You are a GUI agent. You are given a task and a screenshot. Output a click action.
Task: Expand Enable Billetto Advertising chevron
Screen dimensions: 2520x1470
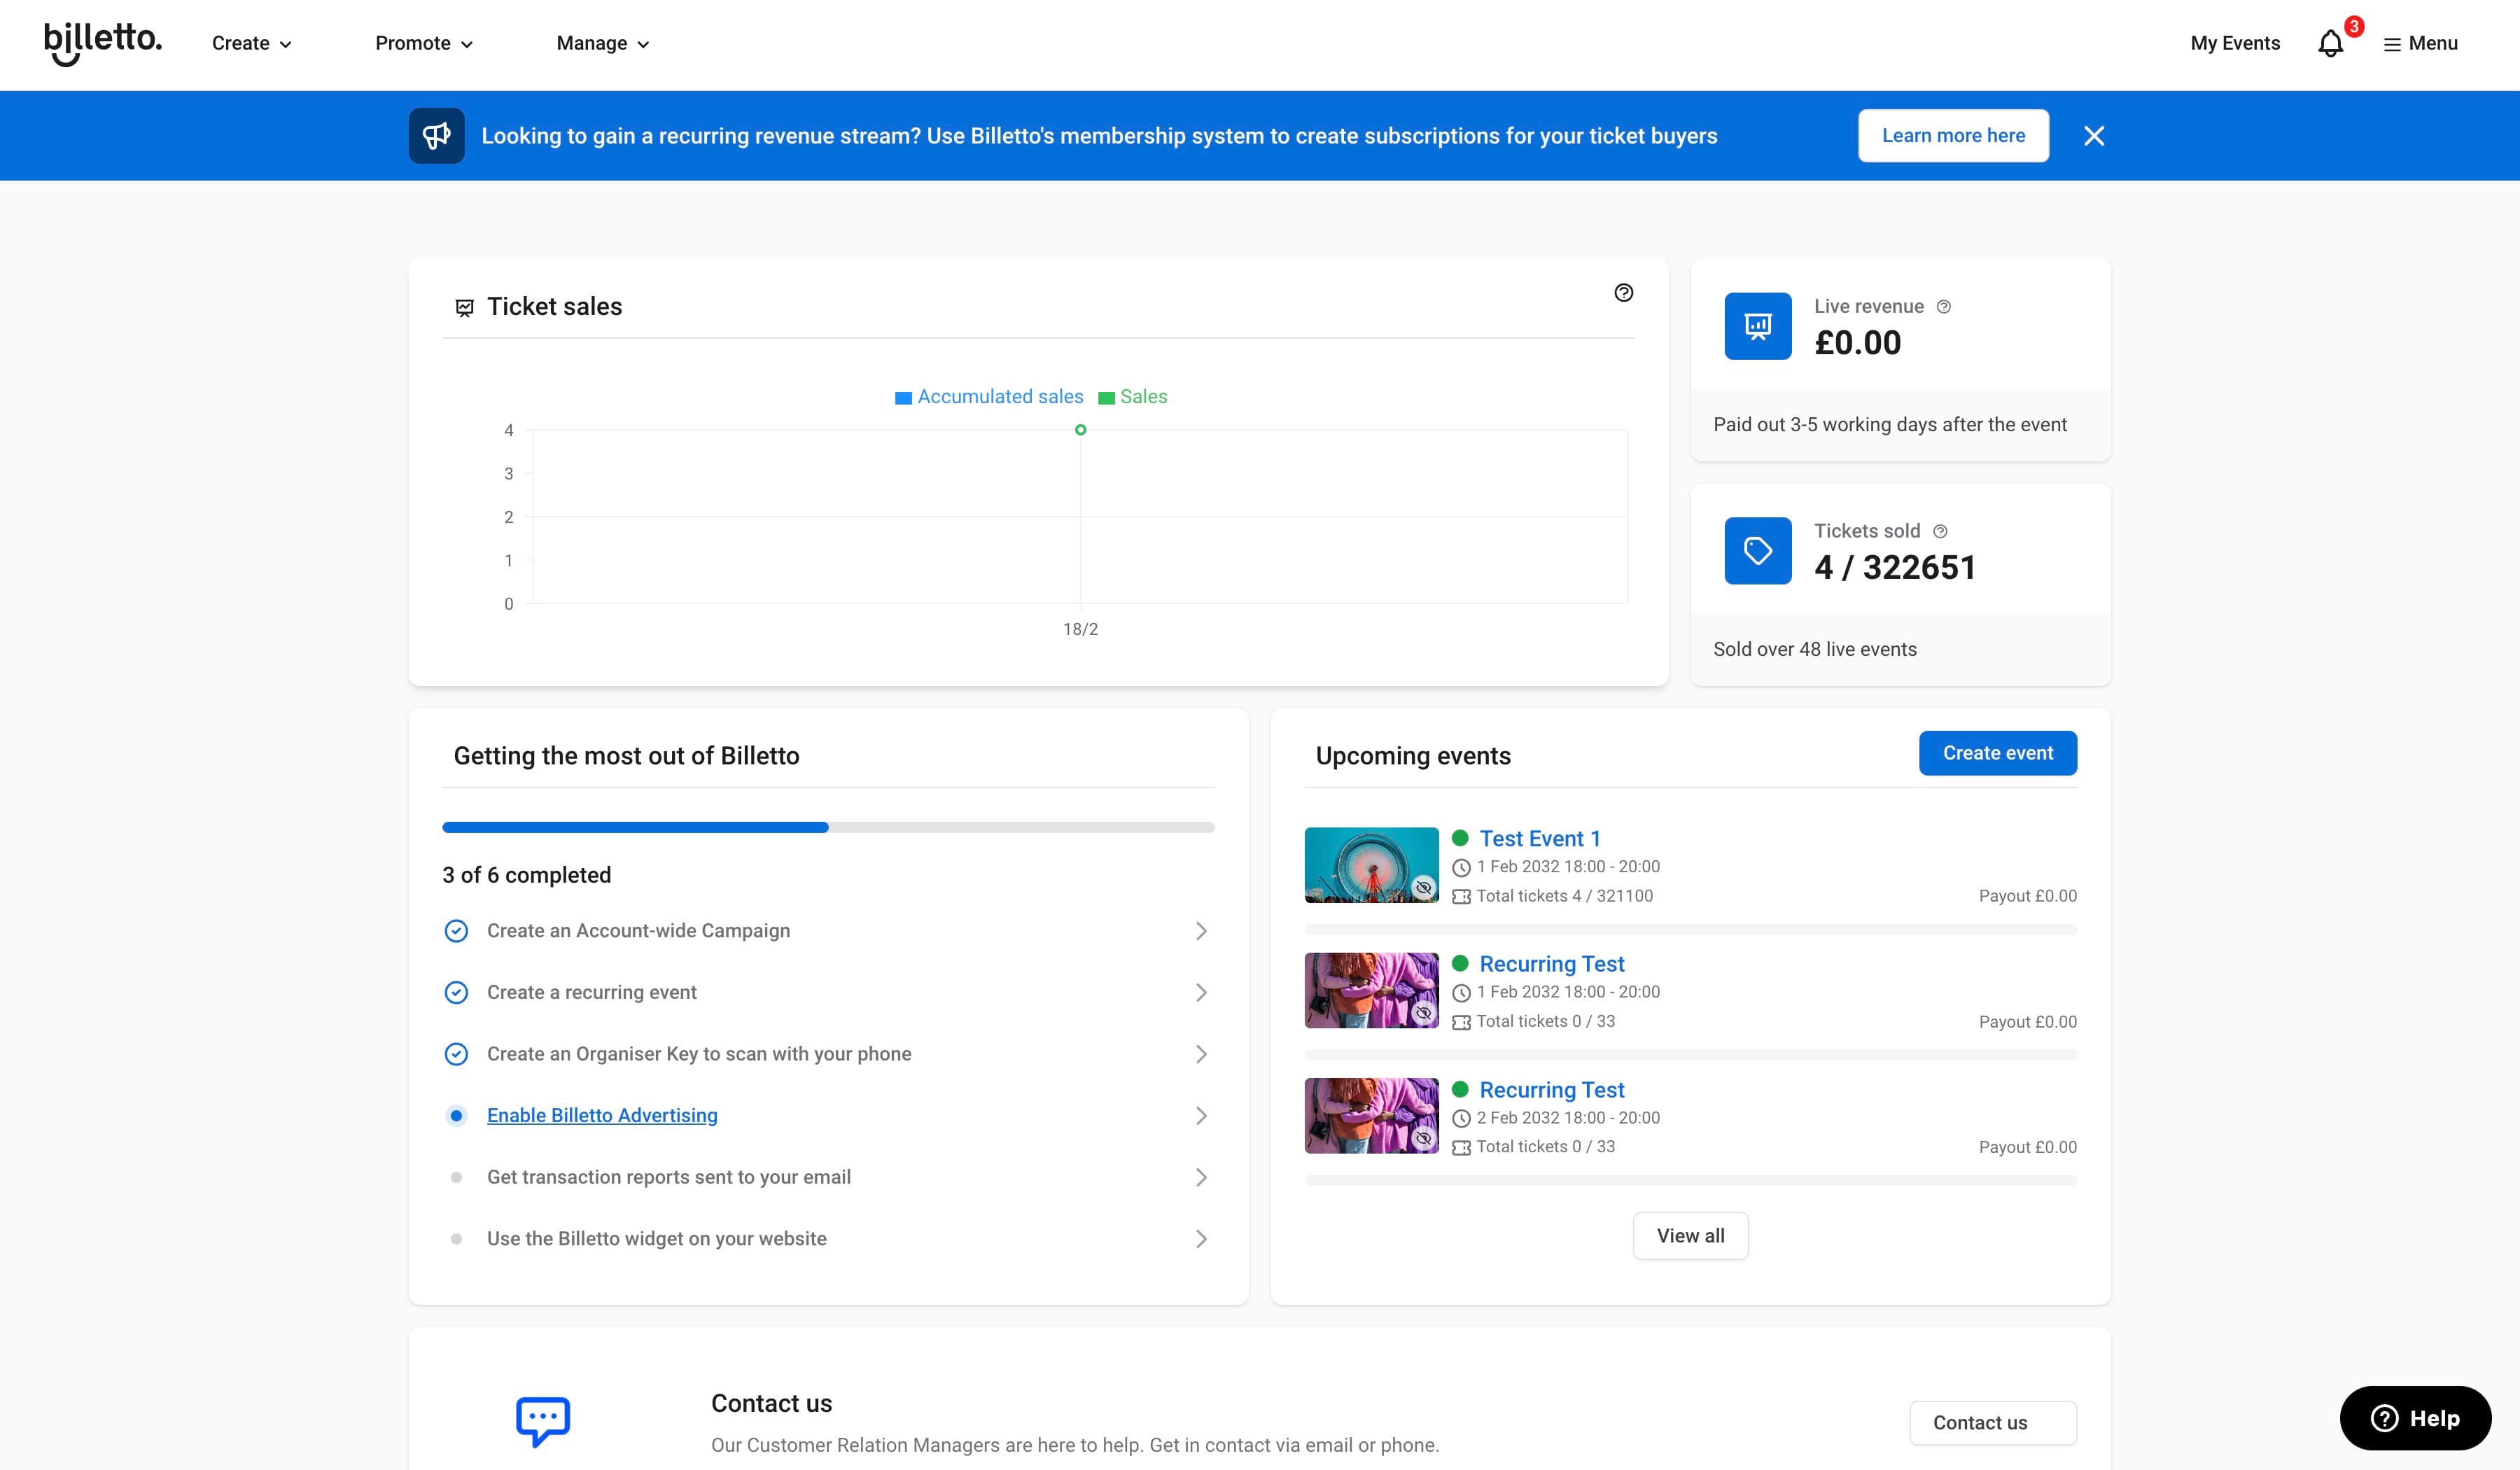(x=1201, y=1116)
